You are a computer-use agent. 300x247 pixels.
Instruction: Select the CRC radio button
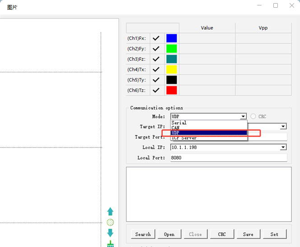point(253,116)
